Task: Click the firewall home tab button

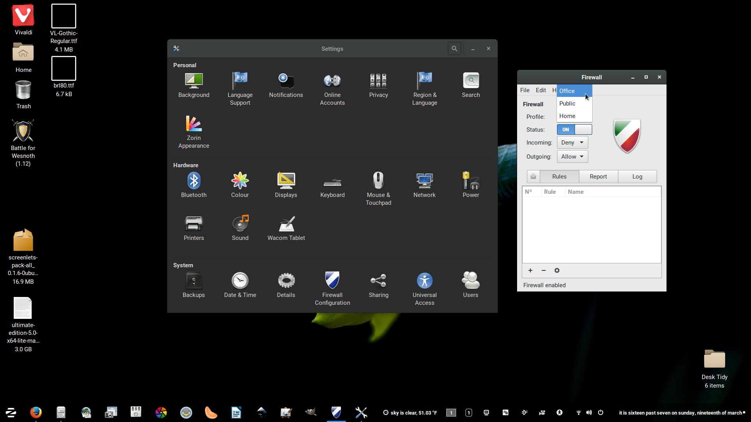Action: coord(533,177)
